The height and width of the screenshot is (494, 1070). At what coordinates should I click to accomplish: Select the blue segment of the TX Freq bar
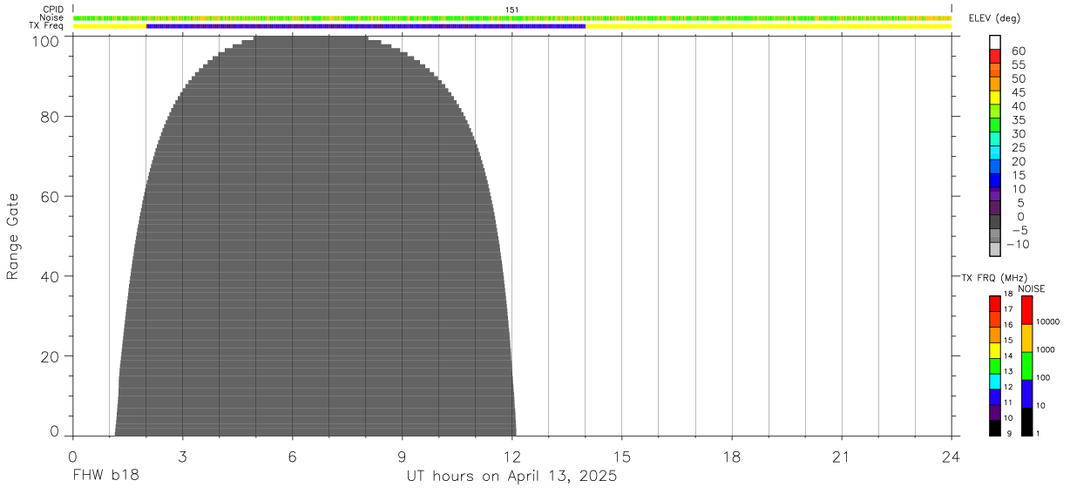366,26
